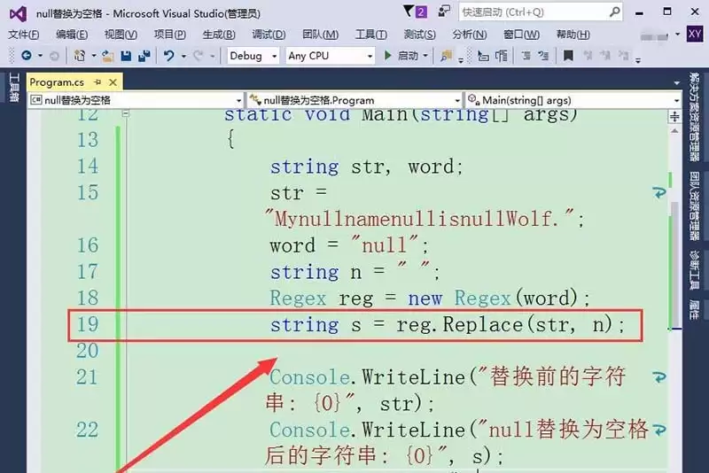Open the 帮助(H) menu
This screenshot has width=709, height=473.
coord(573,35)
